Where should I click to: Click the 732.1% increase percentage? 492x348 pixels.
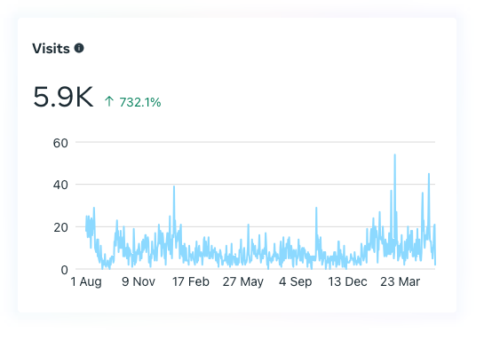140,102
